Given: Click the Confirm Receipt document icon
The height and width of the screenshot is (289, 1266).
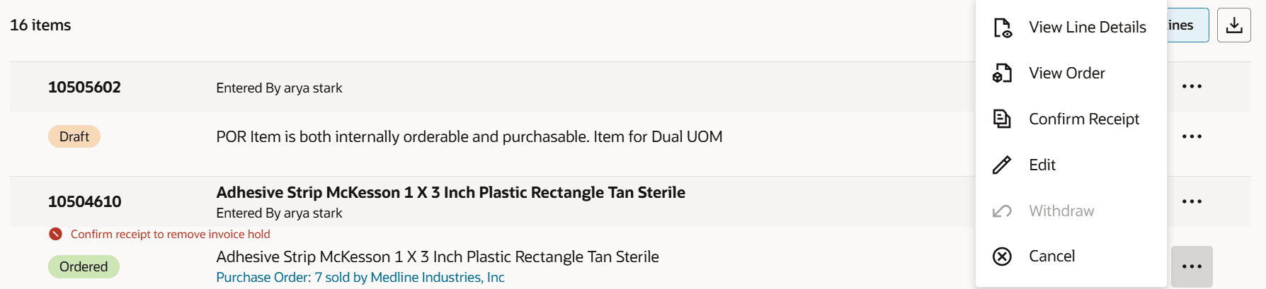Looking at the screenshot, I should tap(1002, 119).
